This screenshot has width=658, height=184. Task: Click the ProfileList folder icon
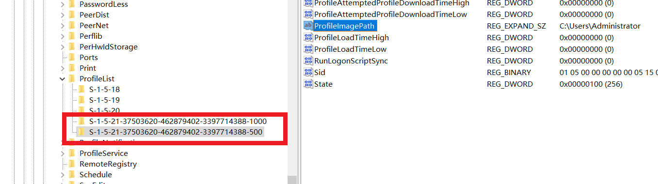point(72,78)
